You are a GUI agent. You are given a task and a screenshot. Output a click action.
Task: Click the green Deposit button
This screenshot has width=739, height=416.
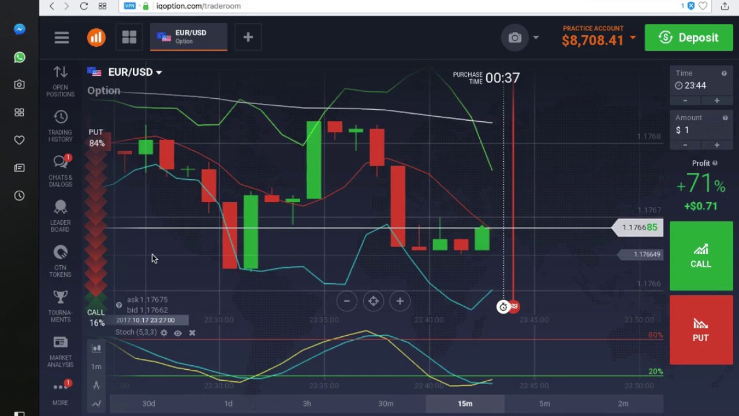689,38
